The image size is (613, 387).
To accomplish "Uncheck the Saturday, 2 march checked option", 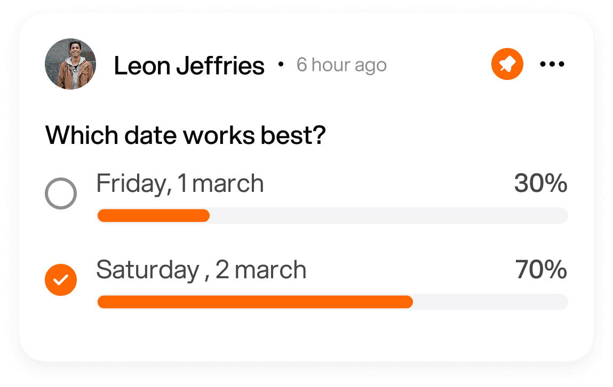I will [61, 279].
